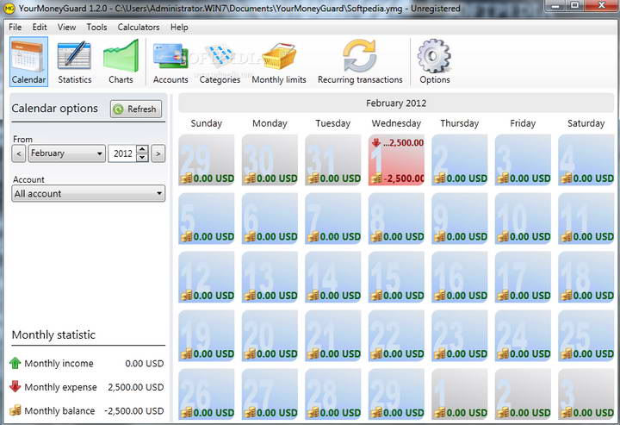Decrease the year with down spinner
The image size is (620, 425).
pyautogui.click(x=142, y=158)
